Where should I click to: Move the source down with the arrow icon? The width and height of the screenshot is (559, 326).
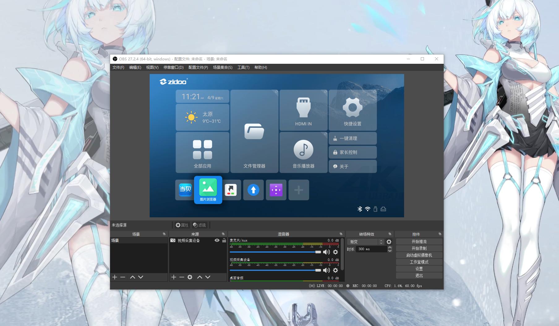(x=208, y=277)
